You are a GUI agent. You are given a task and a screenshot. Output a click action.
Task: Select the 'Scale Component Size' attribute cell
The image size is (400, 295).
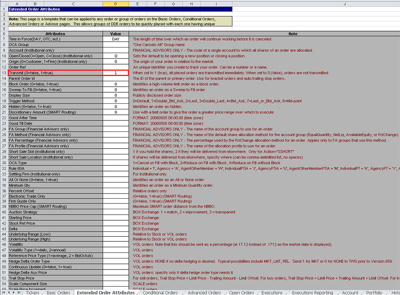[55, 284]
